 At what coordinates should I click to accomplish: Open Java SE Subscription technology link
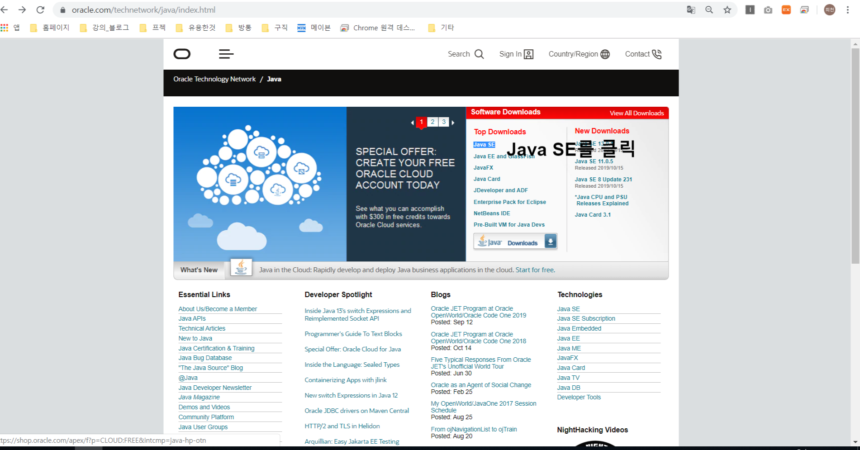tap(586, 318)
